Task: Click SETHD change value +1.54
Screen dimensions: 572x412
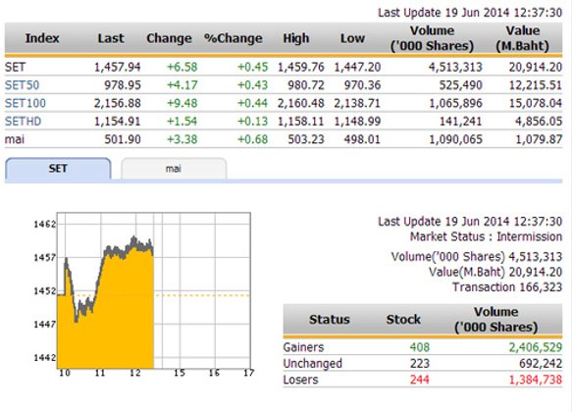Action: tap(182, 121)
